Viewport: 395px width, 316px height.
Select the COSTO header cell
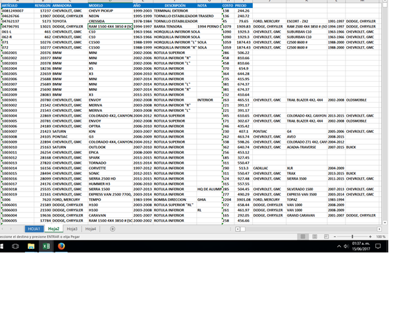click(x=228, y=5)
